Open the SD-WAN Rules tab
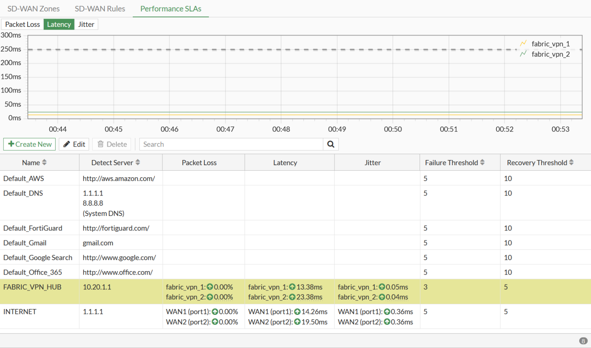 [x=100, y=9]
